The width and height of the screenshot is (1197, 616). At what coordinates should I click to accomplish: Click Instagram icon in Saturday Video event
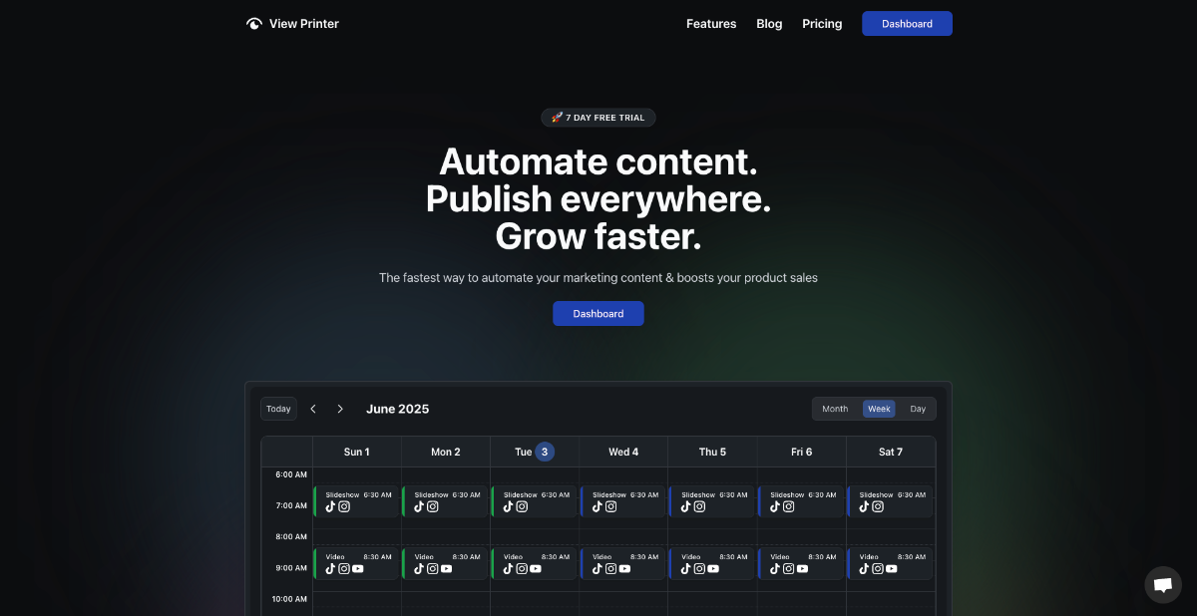point(878,569)
